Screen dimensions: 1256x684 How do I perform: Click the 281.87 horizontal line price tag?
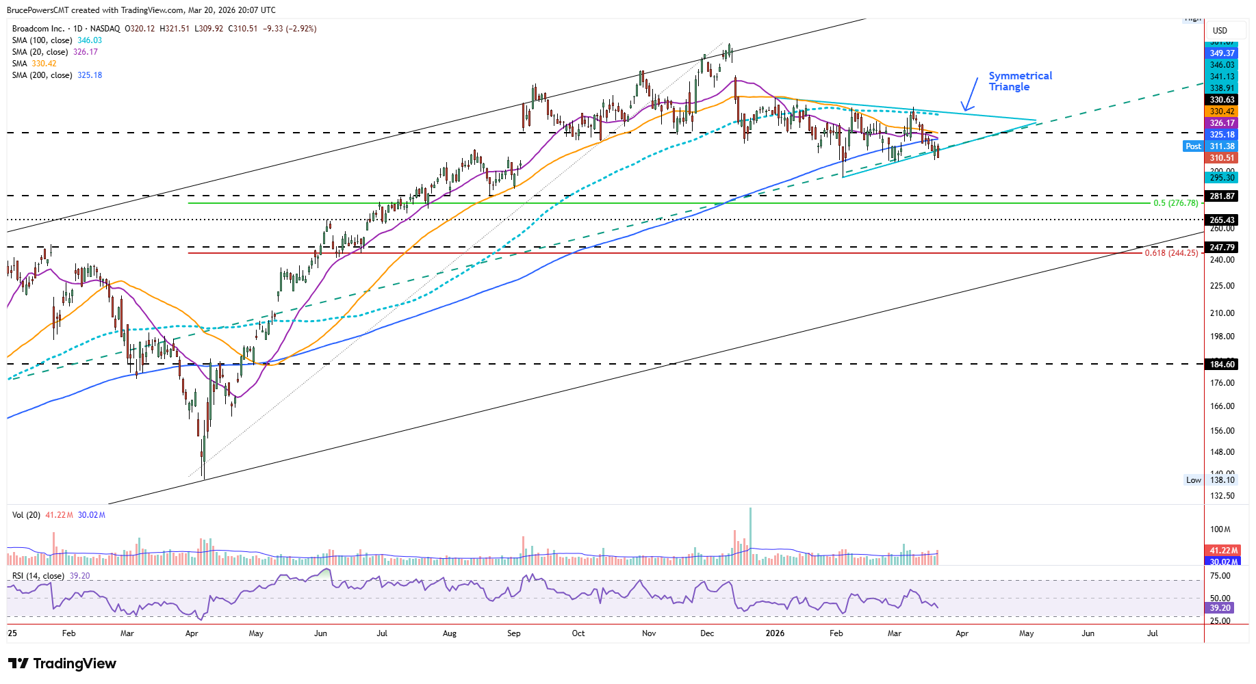pos(1222,196)
